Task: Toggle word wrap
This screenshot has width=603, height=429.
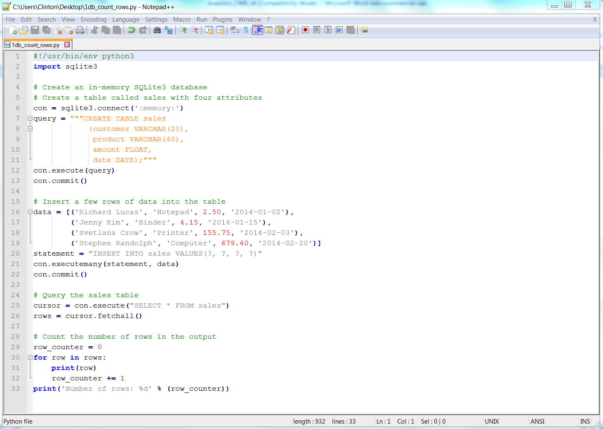Action: [234, 30]
